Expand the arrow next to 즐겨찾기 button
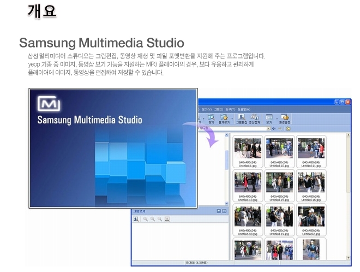The height and width of the screenshot is (272, 360). pyautogui.click(x=232, y=119)
